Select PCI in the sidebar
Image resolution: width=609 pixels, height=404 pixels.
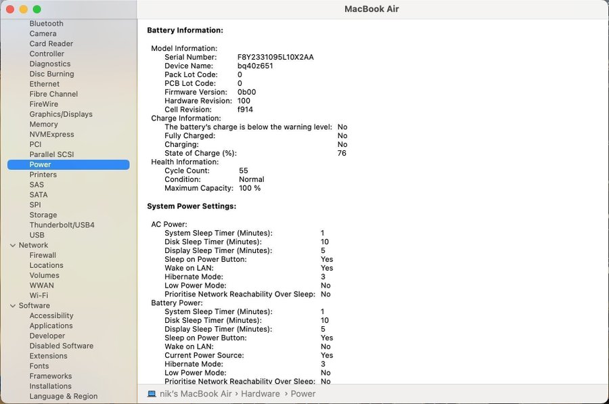coord(35,145)
